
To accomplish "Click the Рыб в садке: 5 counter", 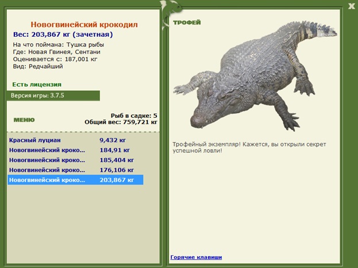I will [134, 116].
